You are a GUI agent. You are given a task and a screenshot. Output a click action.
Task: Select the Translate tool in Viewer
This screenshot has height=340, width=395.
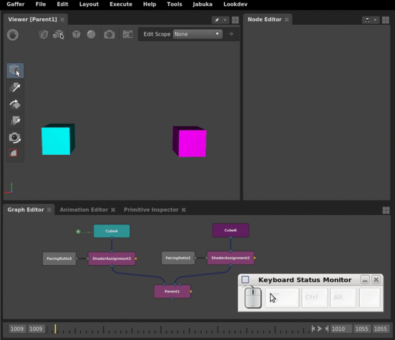point(15,87)
